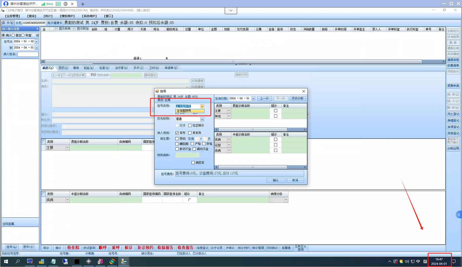This screenshot has width=462, height=267.
Task: Click the 检验报告 button
Action: coord(165,248)
